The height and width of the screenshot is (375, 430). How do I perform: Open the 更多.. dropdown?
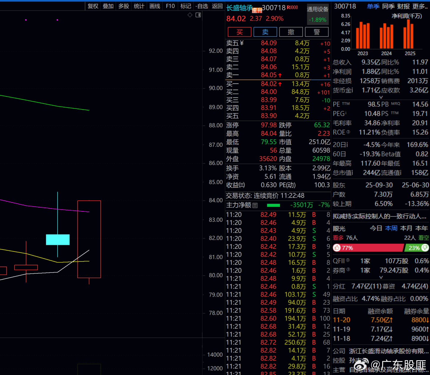click(x=420, y=6)
